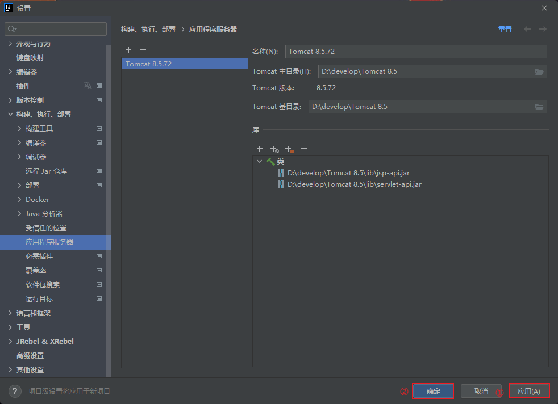Image resolution: width=558 pixels, height=404 pixels.
Task: Click project-level icon next to 构建工具
Action: point(99,128)
